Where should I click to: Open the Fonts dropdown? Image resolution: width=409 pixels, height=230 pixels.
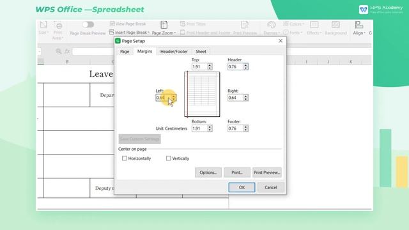[x=293, y=33]
